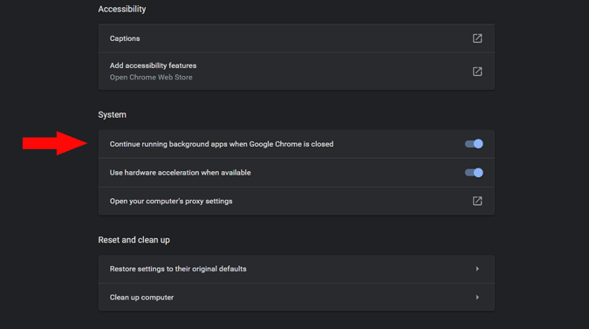The width and height of the screenshot is (589, 329).
Task: Click the red arrow annotation
Action: (x=55, y=143)
